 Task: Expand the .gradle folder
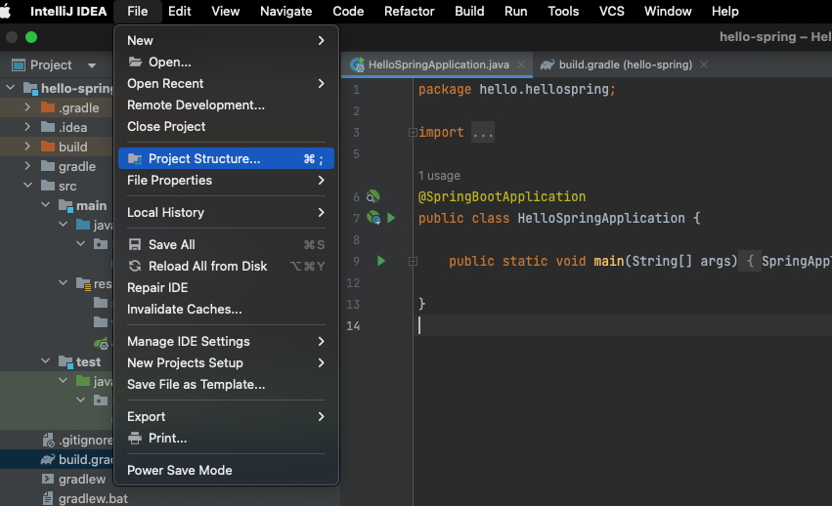27,107
